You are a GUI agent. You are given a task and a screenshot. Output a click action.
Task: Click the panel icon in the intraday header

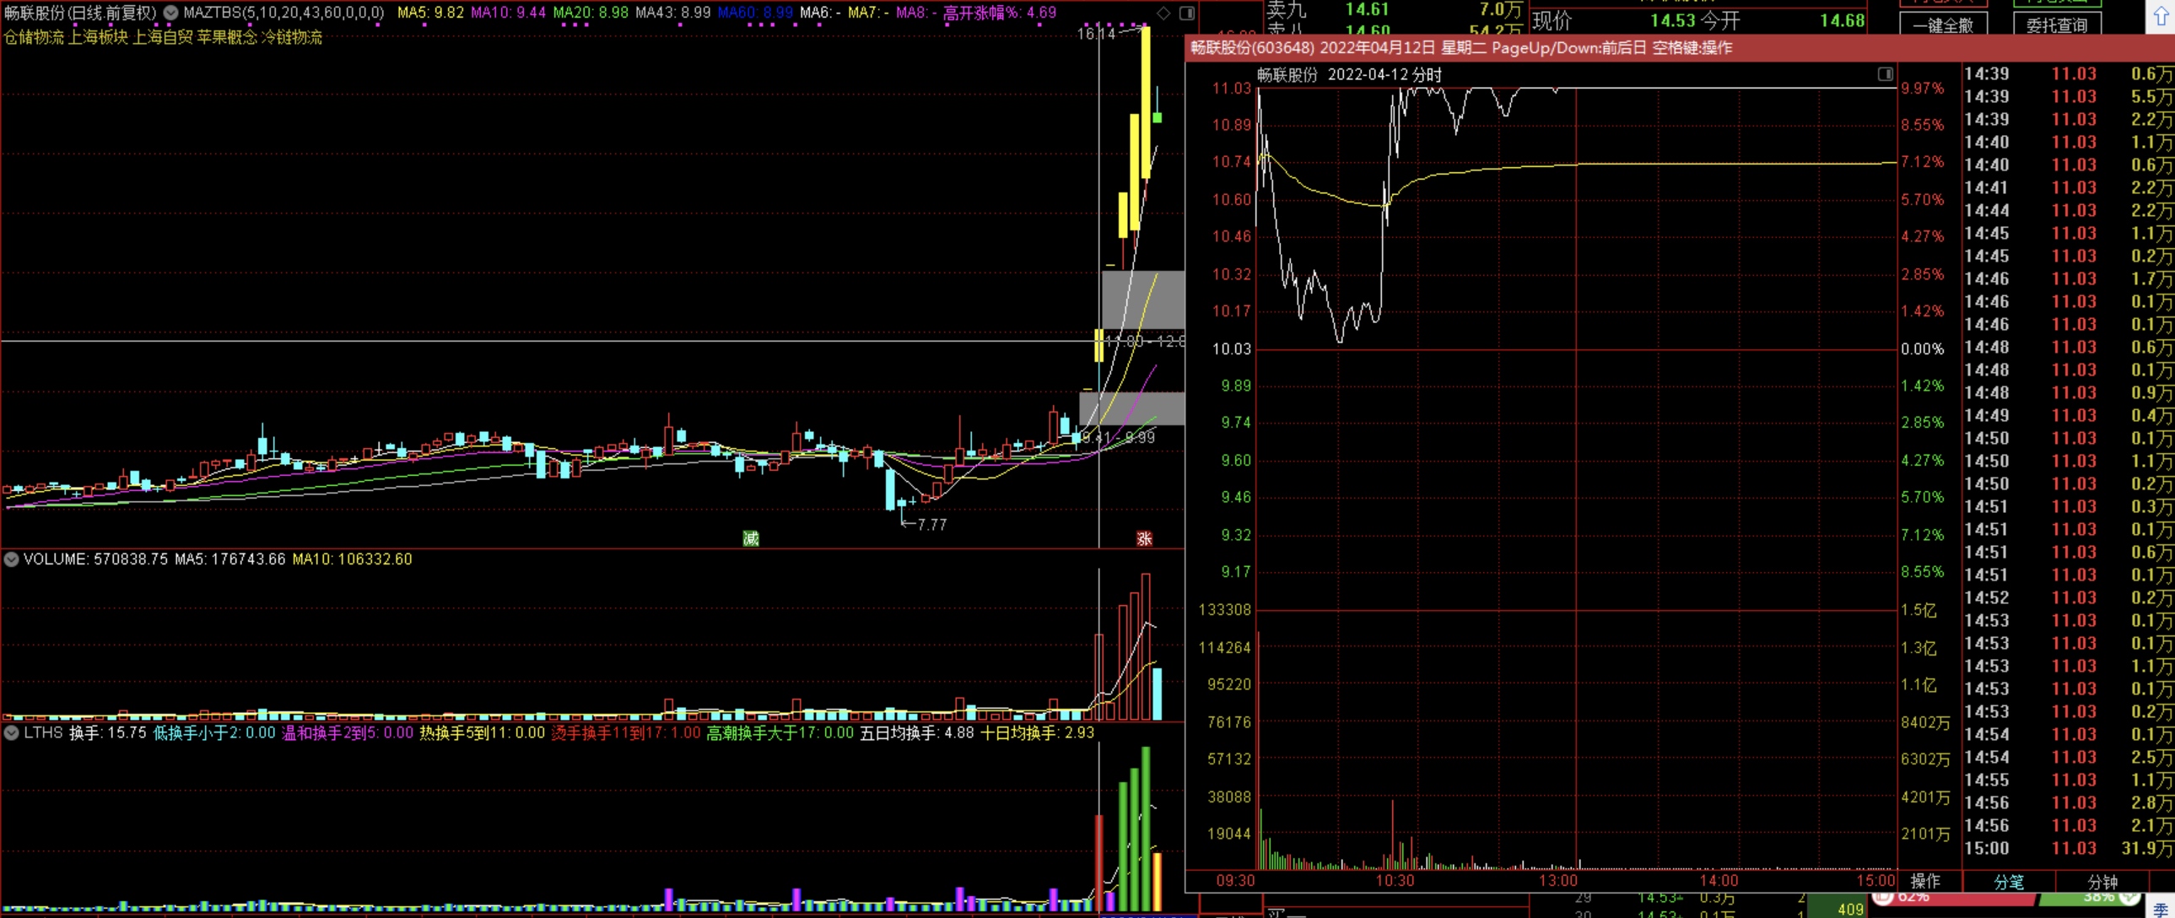(1885, 74)
